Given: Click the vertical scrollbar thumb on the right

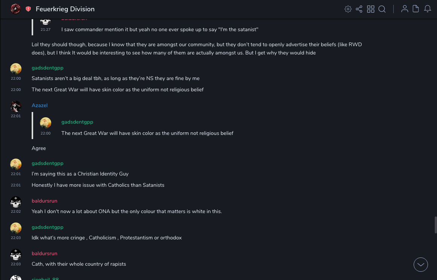Looking at the screenshot, I should pyautogui.click(x=435, y=225).
